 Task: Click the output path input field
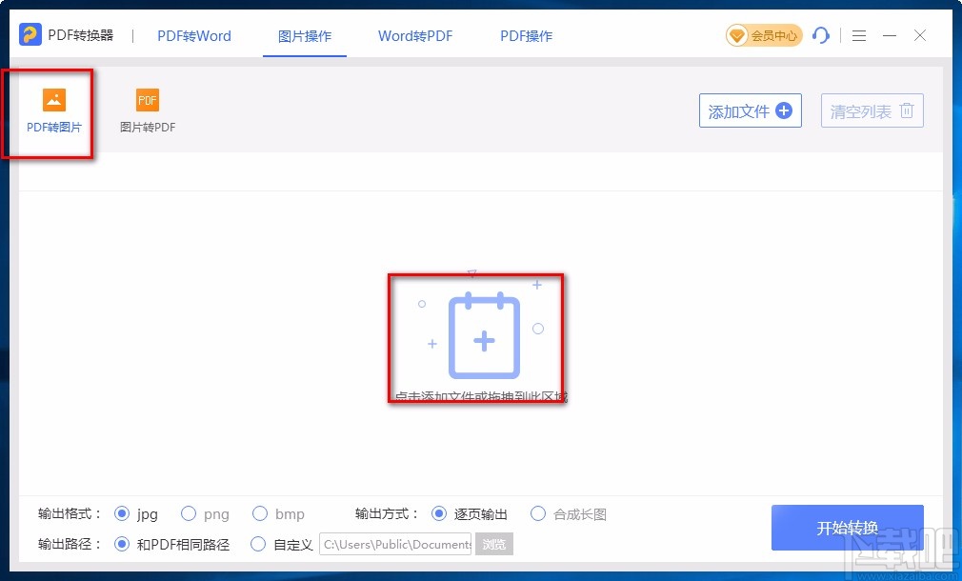(x=395, y=544)
